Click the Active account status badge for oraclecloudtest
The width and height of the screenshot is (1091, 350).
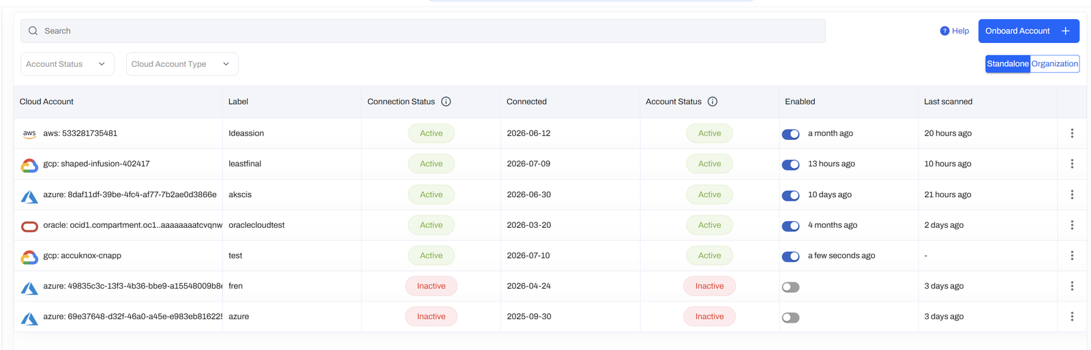point(709,225)
